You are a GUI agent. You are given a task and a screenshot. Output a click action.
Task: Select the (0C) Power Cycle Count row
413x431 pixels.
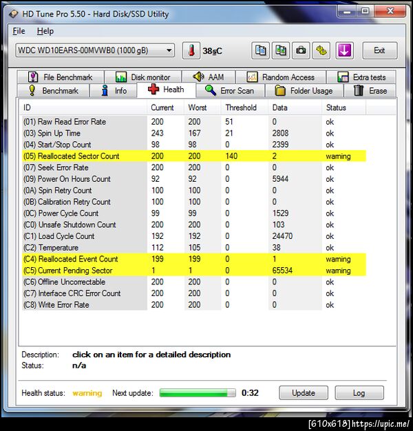194,213
